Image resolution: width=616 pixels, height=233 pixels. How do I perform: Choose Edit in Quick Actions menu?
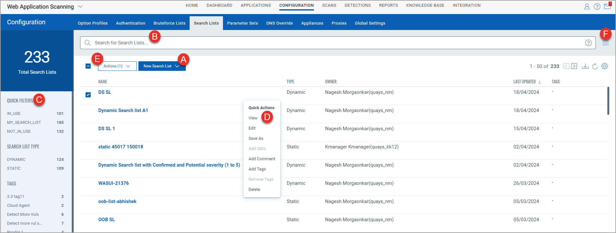coord(252,128)
